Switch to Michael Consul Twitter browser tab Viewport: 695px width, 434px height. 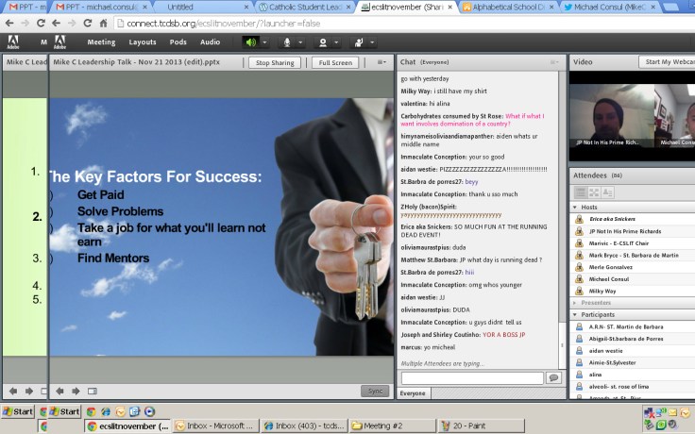point(610,8)
